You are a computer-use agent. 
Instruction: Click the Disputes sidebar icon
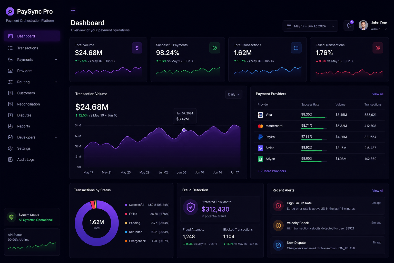point(10,115)
